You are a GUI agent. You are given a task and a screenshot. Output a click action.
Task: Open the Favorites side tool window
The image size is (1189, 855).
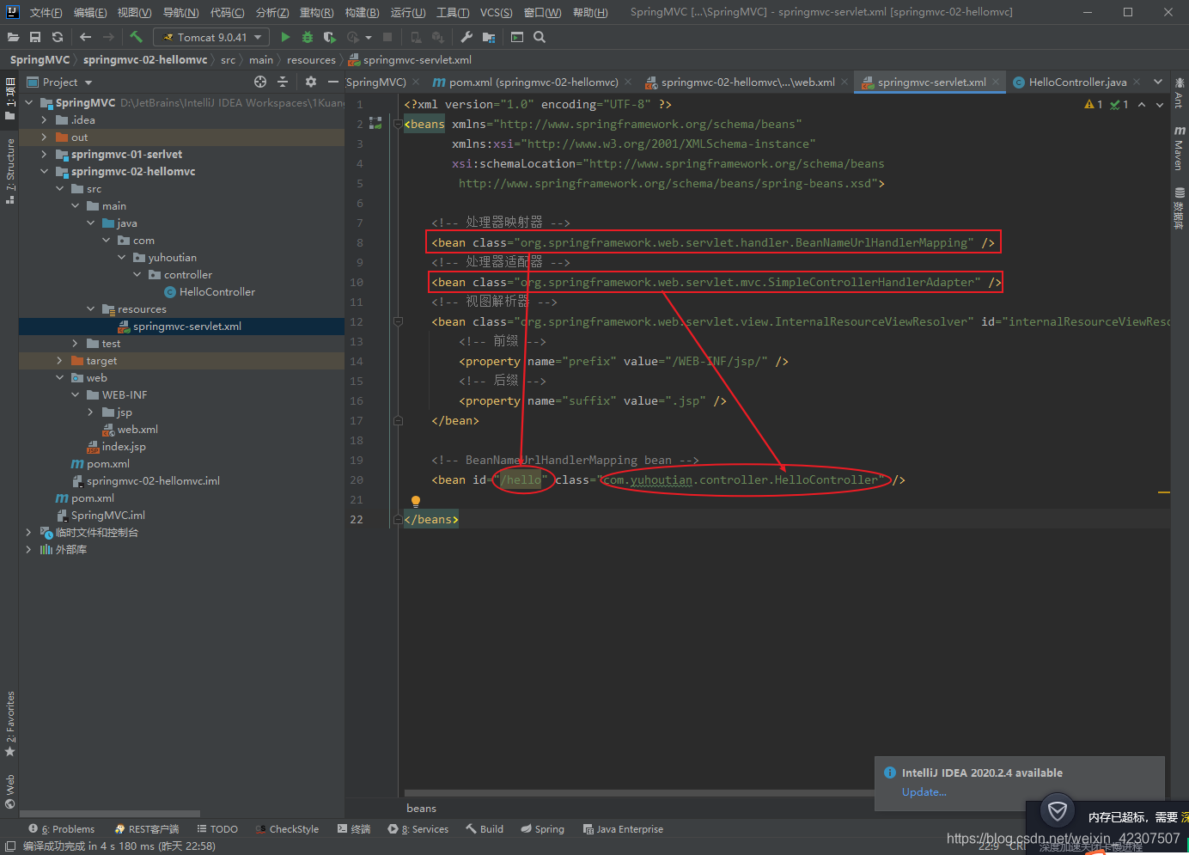pos(9,724)
